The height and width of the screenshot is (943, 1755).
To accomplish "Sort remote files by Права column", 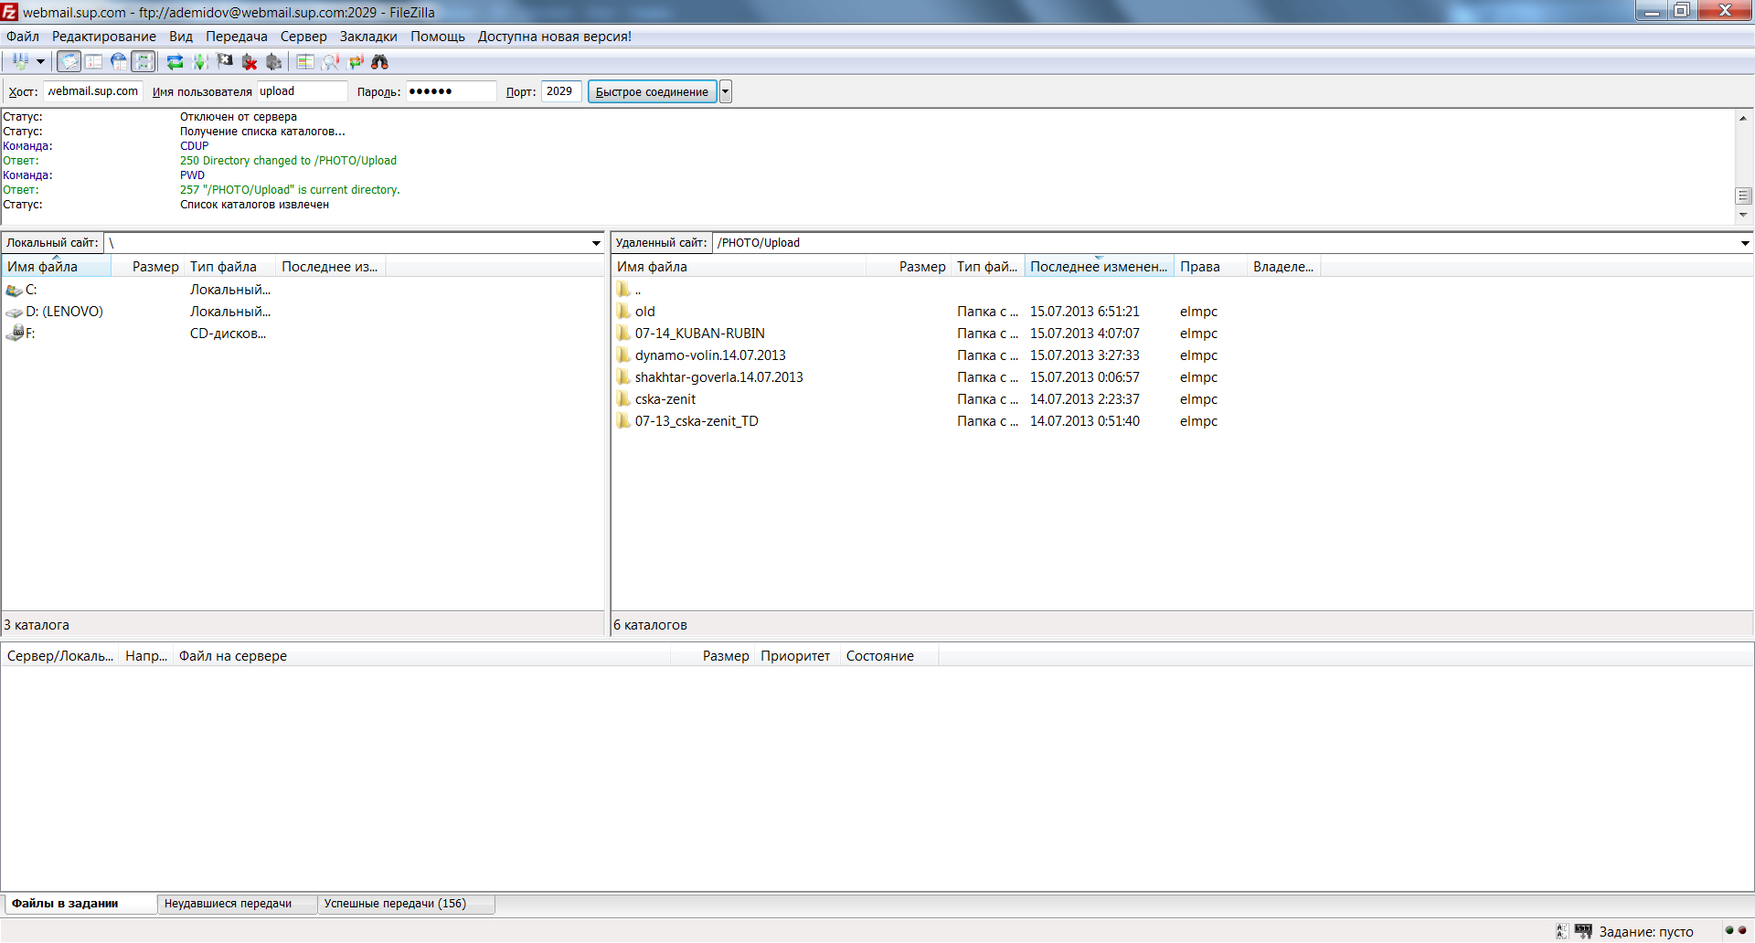I will click(x=1211, y=267).
